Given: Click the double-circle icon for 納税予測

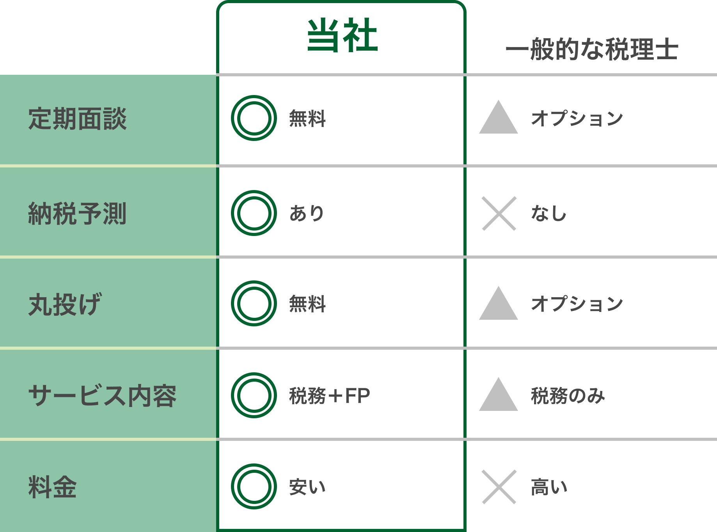Looking at the screenshot, I should (x=254, y=213).
